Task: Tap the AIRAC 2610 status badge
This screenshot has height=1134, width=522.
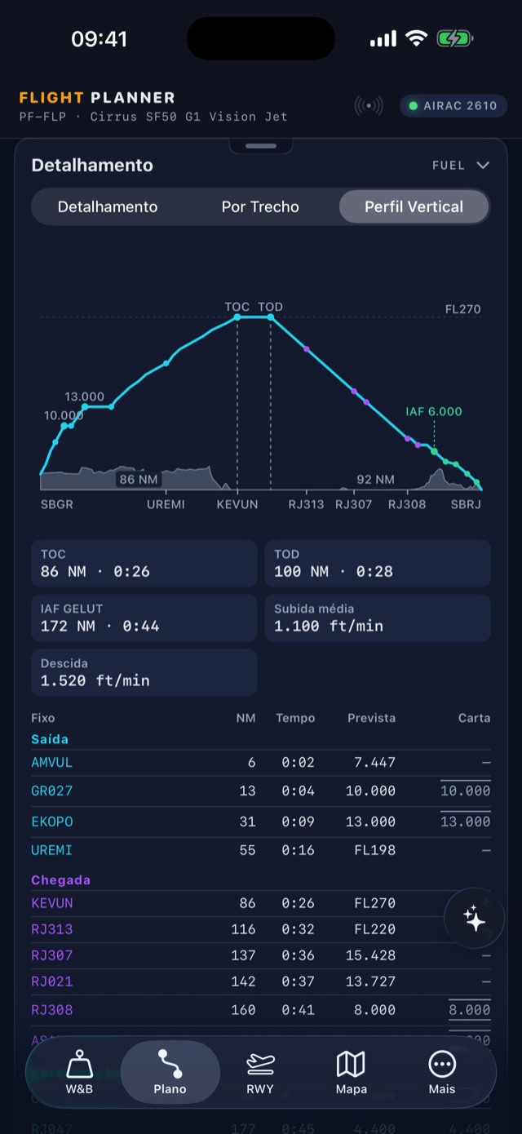Action: tap(453, 106)
